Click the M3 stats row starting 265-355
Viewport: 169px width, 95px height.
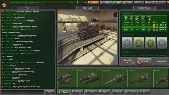pos(144,30)
